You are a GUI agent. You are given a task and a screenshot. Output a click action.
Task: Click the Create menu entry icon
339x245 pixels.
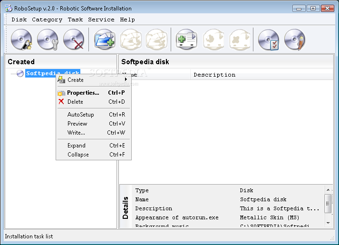click(x=61, y=79)
